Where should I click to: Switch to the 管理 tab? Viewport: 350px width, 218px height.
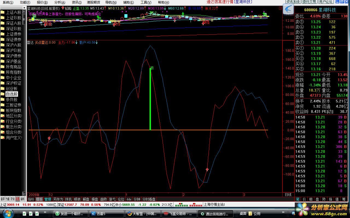coord(48,199)
